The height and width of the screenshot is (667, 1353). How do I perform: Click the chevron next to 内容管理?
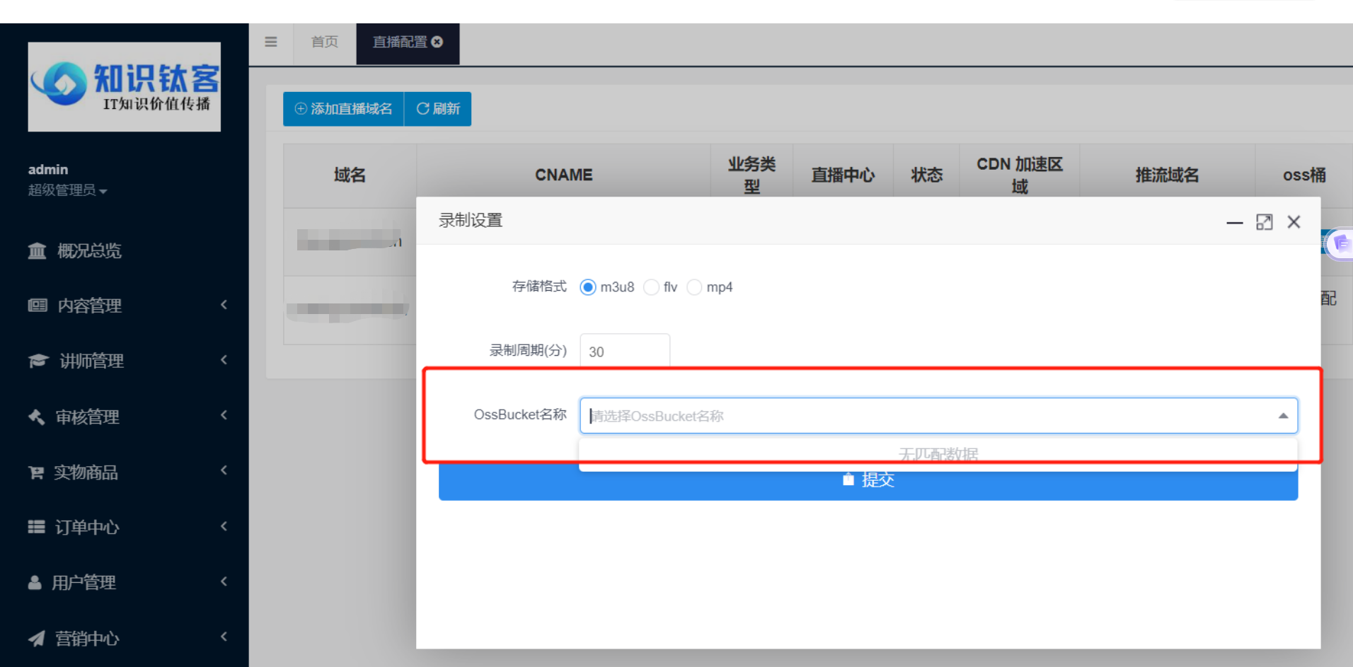point(224,305)
